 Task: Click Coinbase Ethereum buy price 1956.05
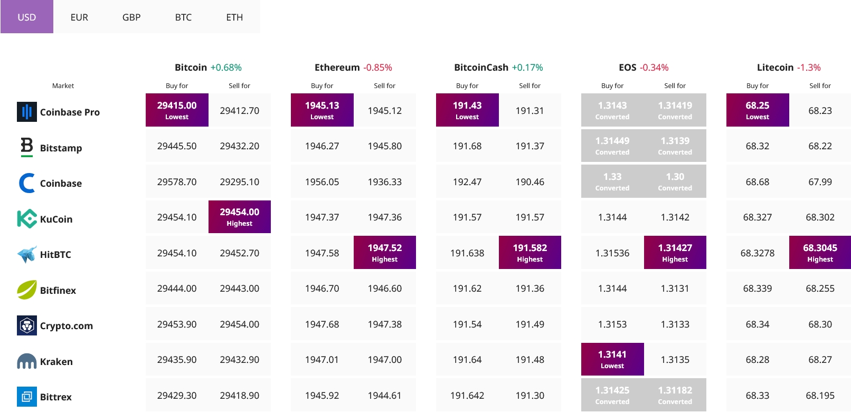click(322, 182)
